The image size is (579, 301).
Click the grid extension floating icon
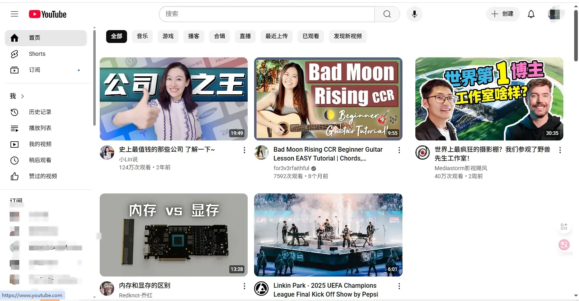pyautogui.click(x=564, y=227)
